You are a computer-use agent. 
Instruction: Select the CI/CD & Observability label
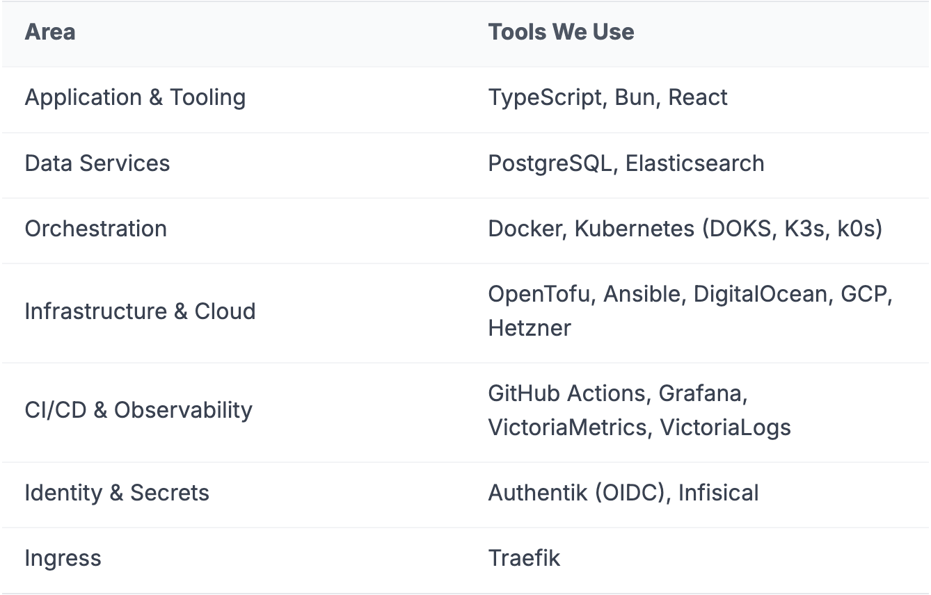point(138,410)
